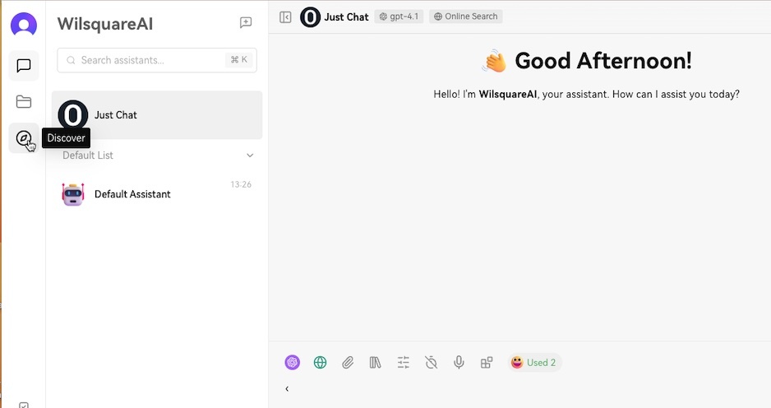Open model parameter sliders settings
Viewport: 771px width, 408px height.
[x=404, y=363]
